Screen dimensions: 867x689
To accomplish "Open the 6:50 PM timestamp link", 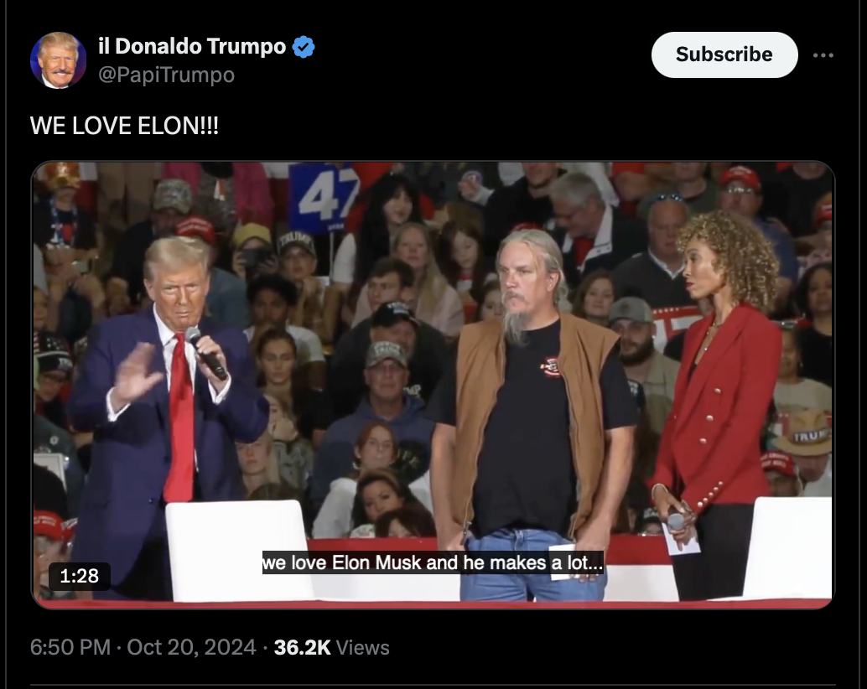I will [70, 647].
